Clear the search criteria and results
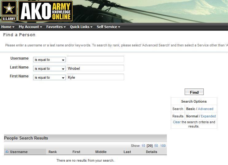 [177, 122]
